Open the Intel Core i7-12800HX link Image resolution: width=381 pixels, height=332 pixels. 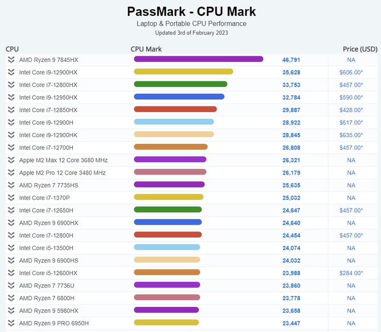(x=48, y=85)
